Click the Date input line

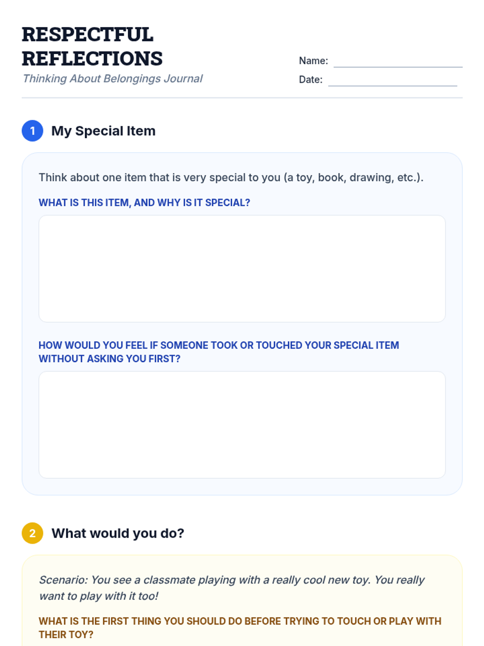coord(392,80)
